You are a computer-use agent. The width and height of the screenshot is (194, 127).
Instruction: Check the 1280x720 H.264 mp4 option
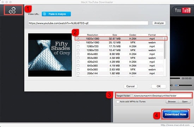coord(78,46)
